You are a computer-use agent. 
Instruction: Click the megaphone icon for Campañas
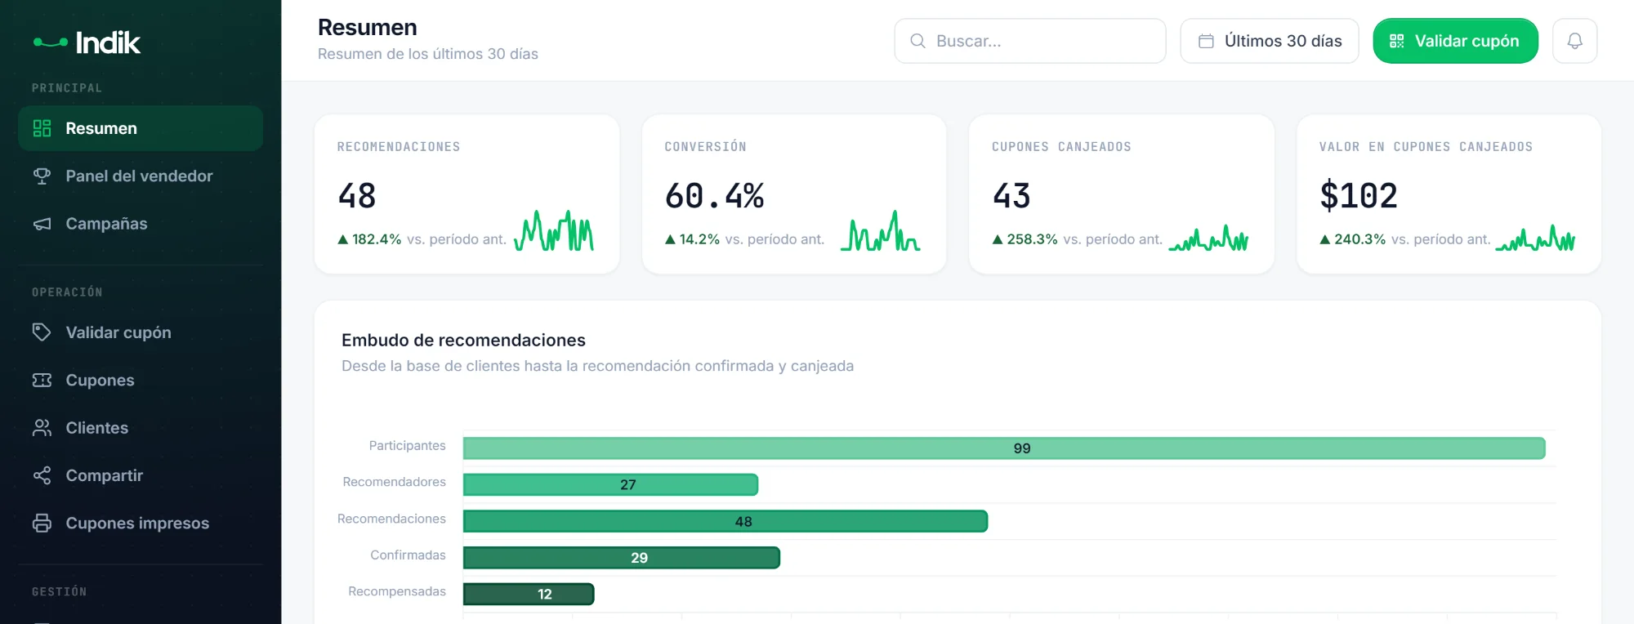pos(42,224)
